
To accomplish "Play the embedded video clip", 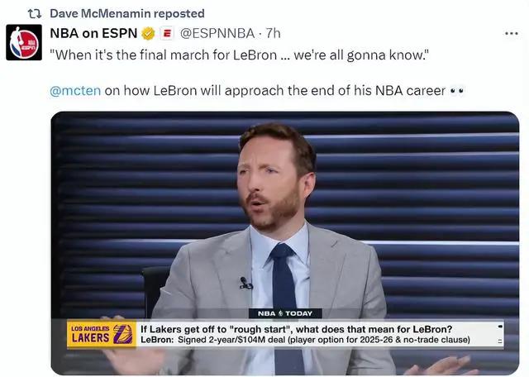I will (285, 243).
